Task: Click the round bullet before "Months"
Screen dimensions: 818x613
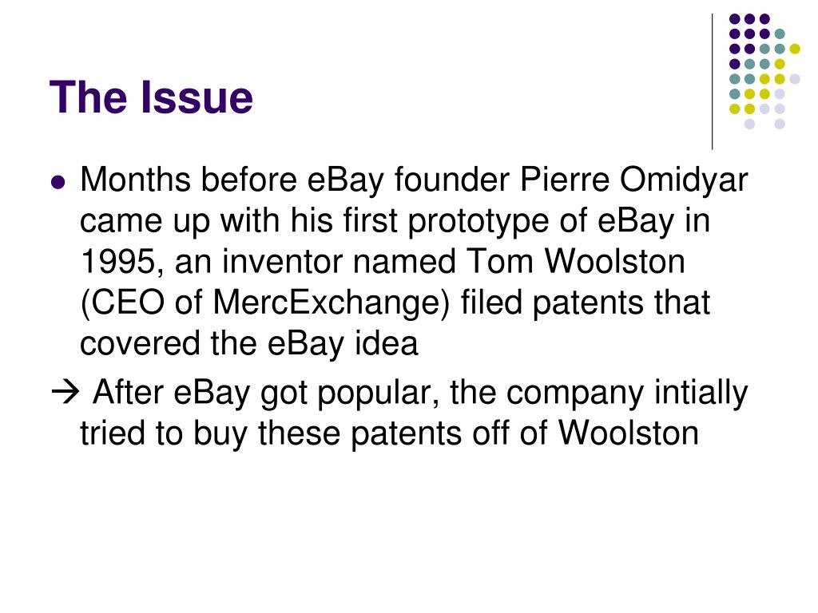Action: [x=58, y=183]
